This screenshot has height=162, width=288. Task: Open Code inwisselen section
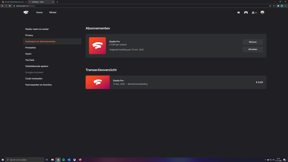click(34, 78)
